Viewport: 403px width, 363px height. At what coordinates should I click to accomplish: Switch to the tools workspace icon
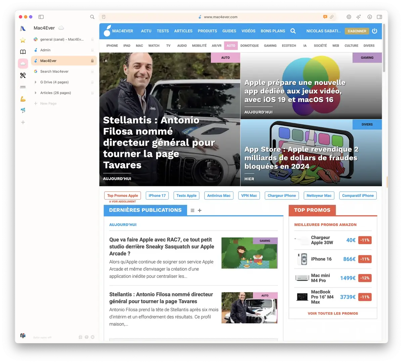(x=23, y=76)
